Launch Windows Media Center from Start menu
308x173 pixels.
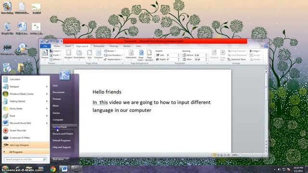pos(26,94)
